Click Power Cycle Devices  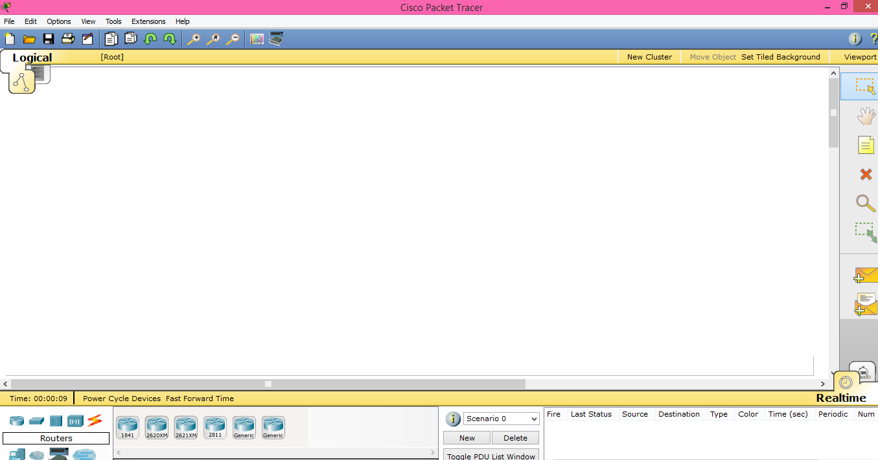(122, 399)
